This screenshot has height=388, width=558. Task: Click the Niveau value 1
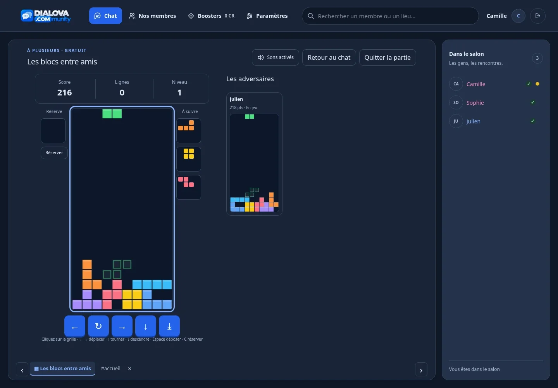point(179,93)
